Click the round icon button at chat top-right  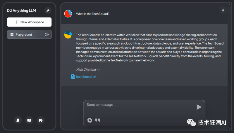point(223,10)
